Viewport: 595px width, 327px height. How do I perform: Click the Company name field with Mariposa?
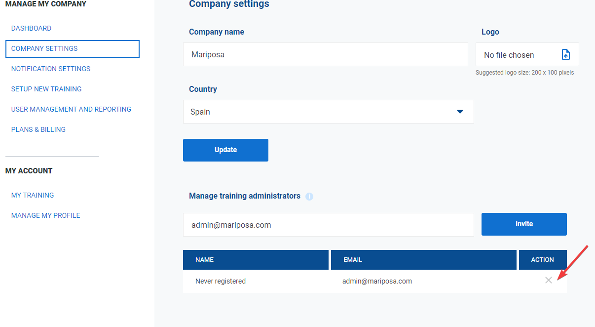coord(326,54)
